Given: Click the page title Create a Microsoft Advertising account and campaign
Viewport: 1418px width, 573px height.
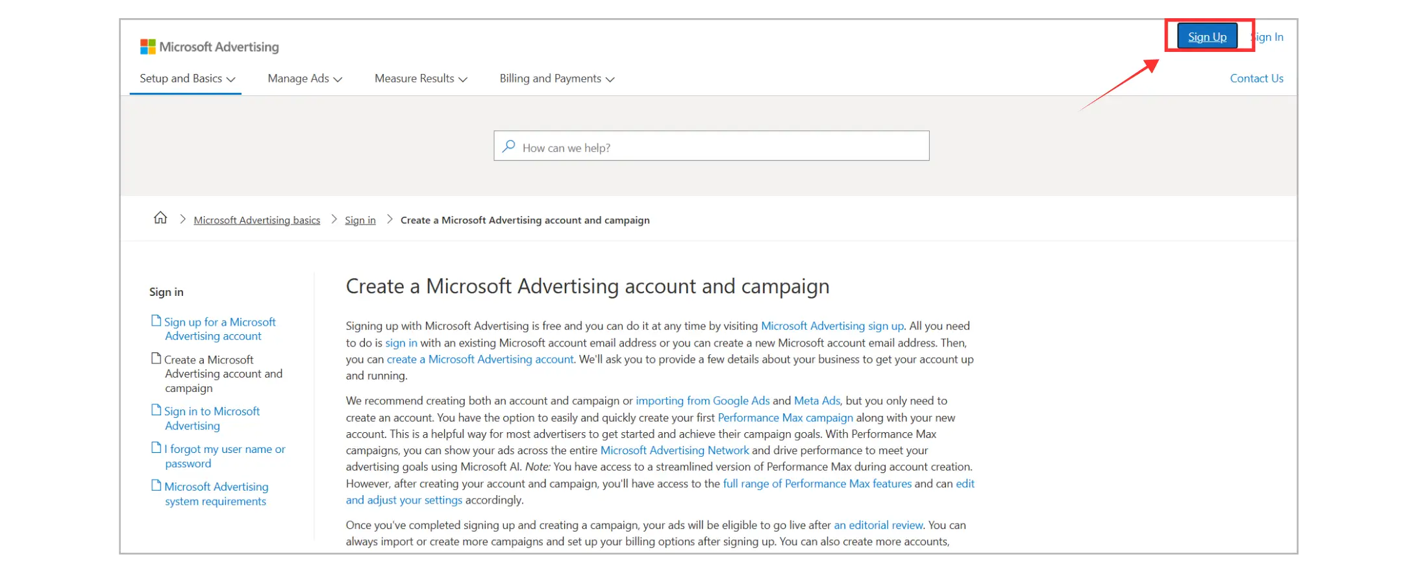Looking at the screenshot, I should pyautogui.click(x=588, y=286).
